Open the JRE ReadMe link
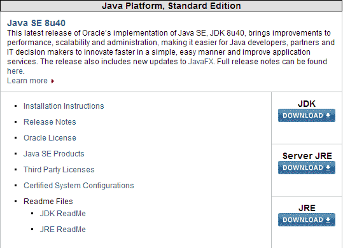This screenshot has width=343, height=248. (x=63, y=230)
